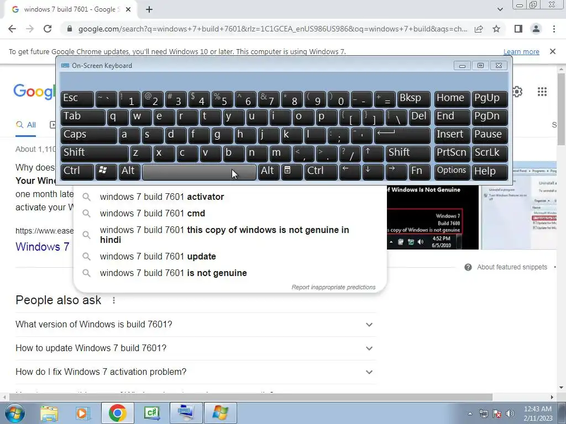Click the Options key on On-Screen Keyboard
This screenshot has height=424, width=566.
452,172
